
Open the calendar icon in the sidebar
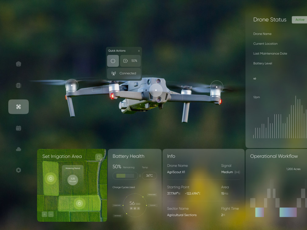18,128
